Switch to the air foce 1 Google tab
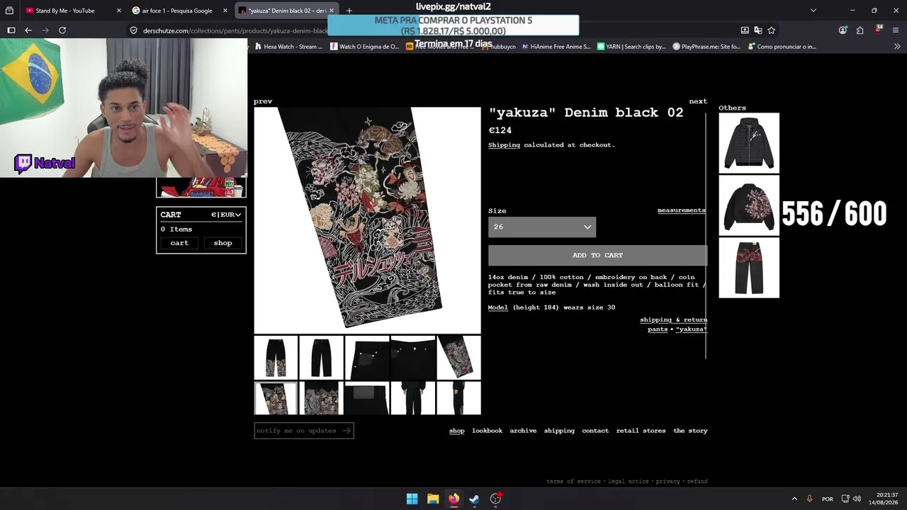 point(177,11)
